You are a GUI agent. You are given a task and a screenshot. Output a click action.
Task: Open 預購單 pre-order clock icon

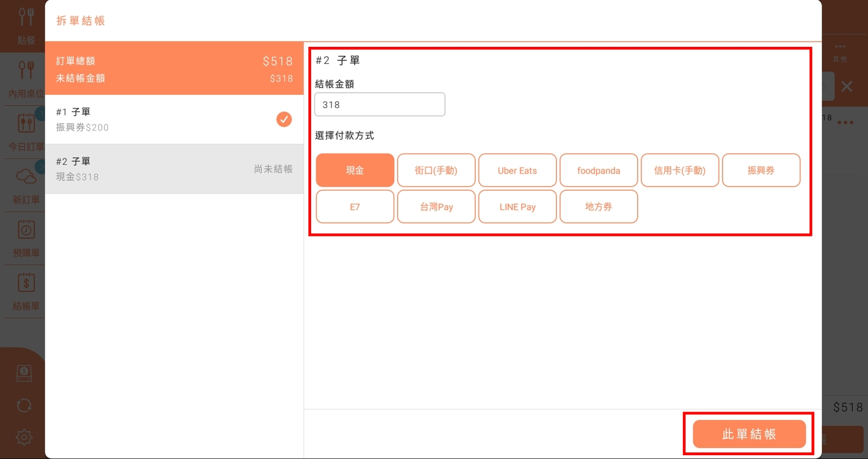point(25,230)
